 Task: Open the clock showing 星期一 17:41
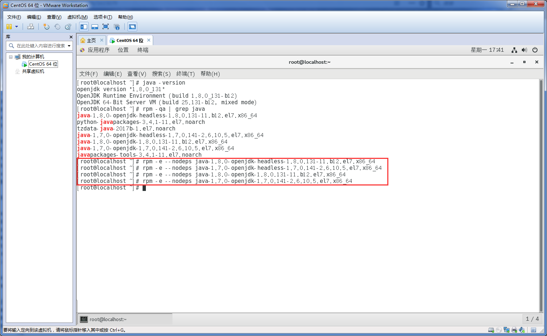[487, 50]
